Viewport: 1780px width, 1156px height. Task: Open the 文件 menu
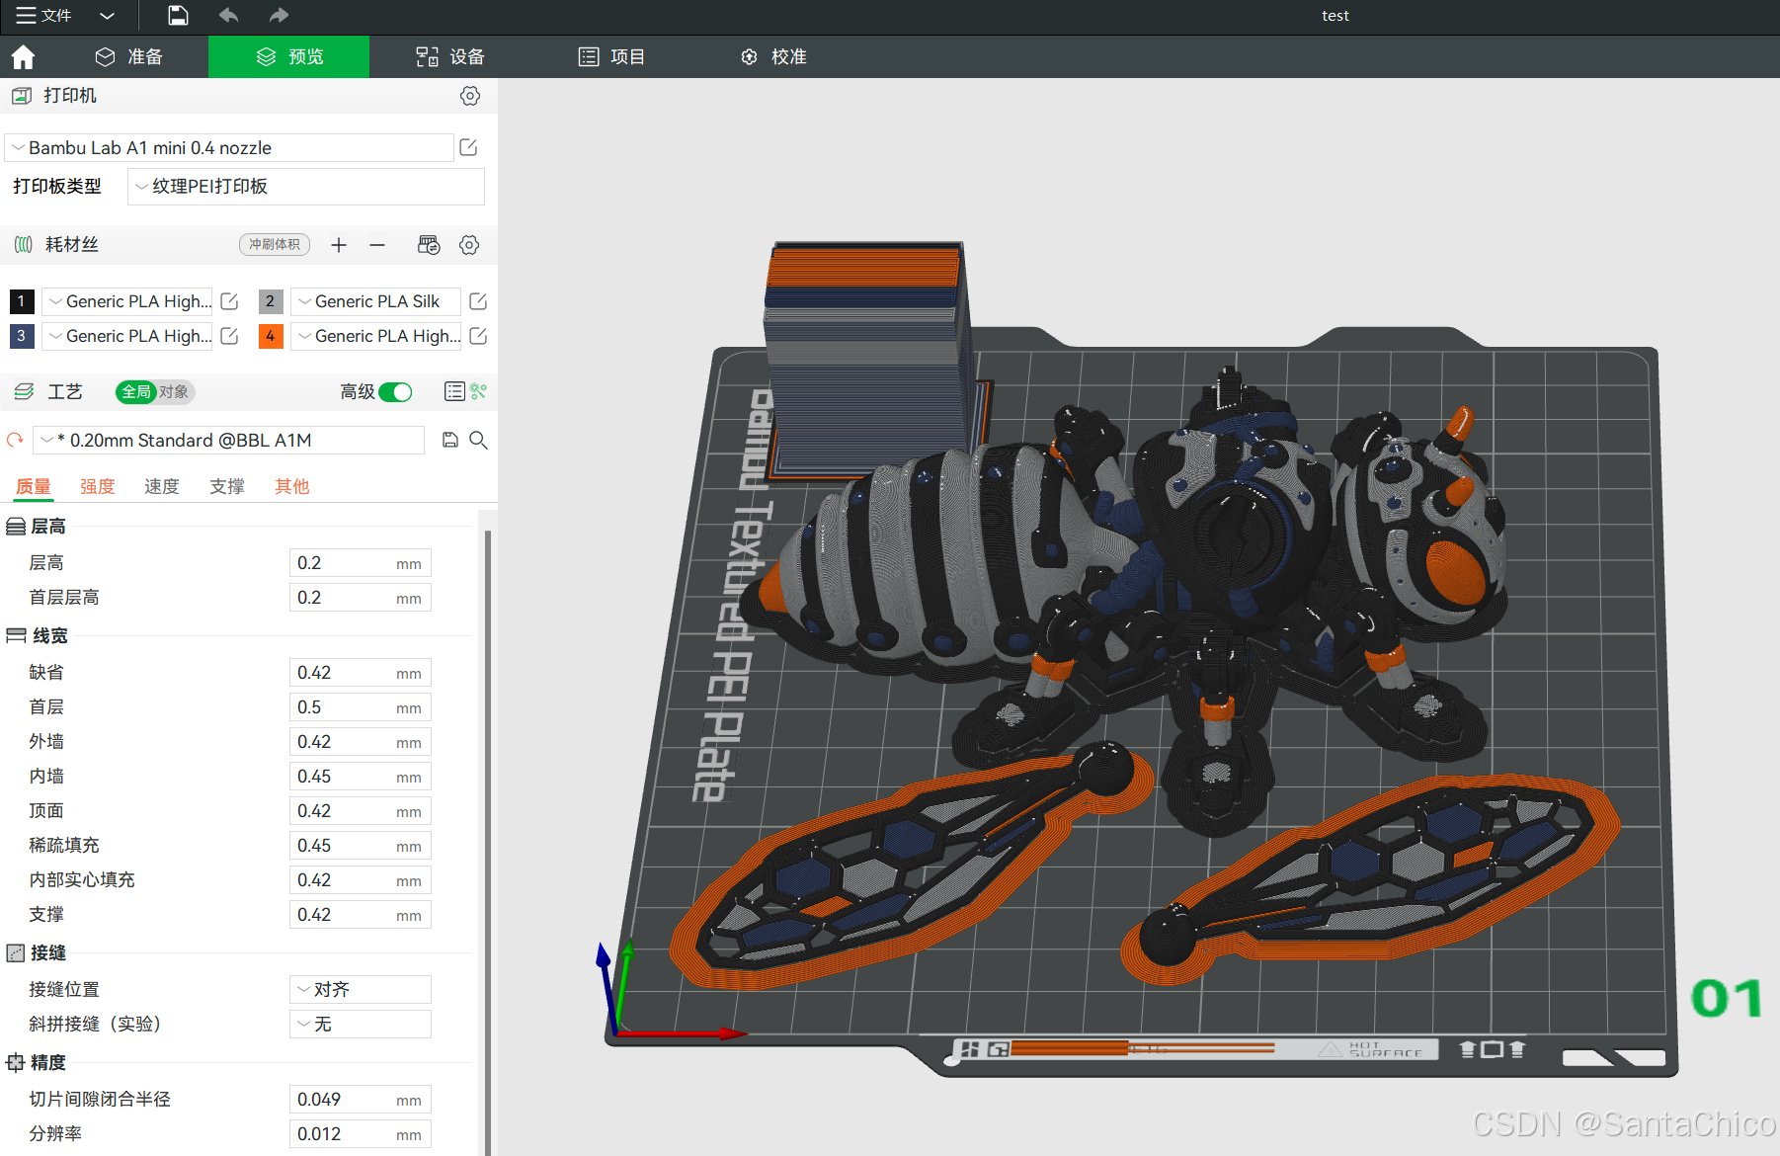click(44, 15)
